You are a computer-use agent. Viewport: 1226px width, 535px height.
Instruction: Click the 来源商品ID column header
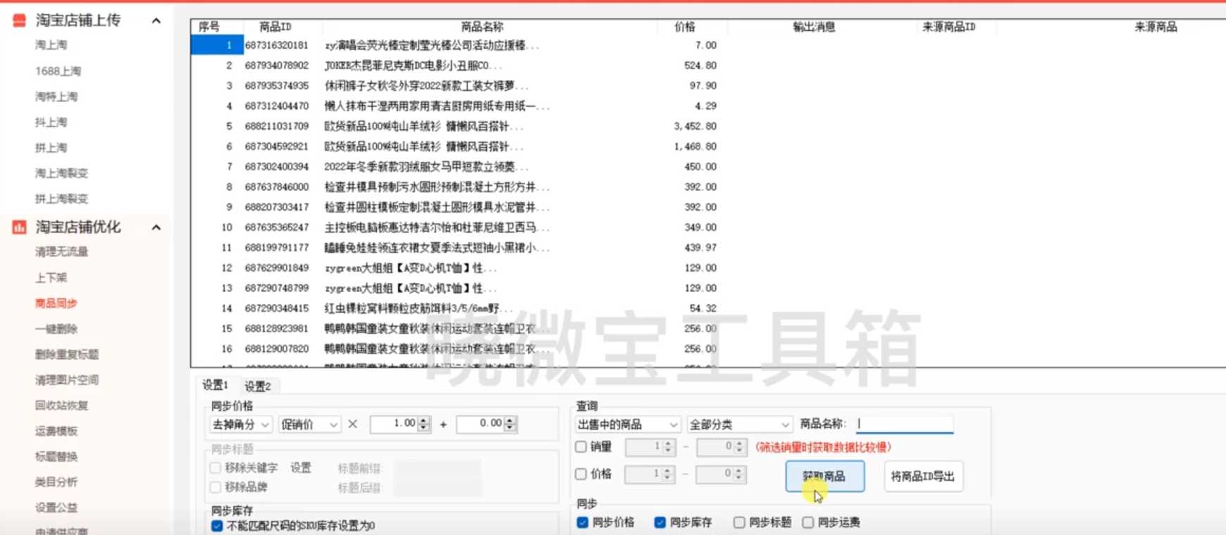click(949, 27)
